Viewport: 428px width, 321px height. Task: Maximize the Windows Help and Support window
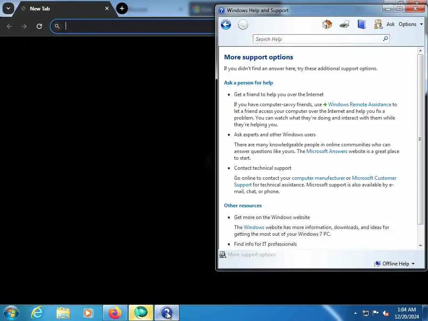point(399,9)
